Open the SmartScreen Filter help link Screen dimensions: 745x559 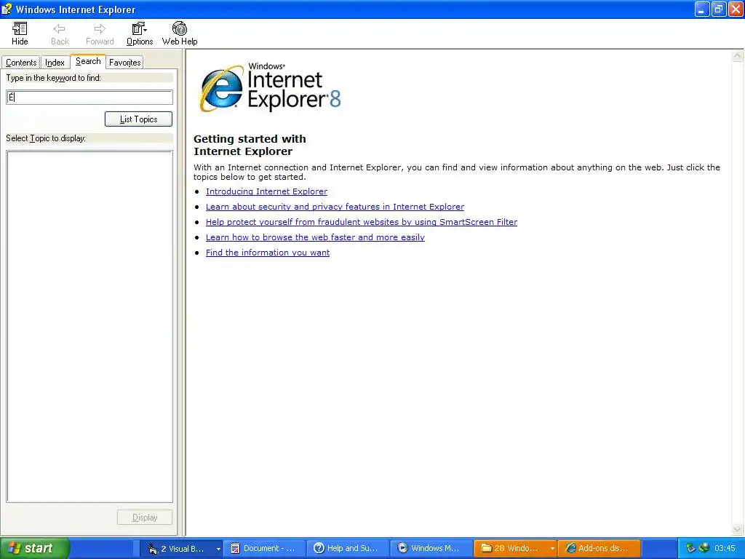361,222
